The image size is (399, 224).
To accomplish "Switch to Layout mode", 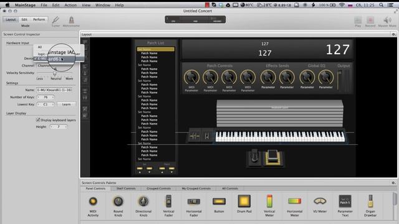I will tap(11, 19).
